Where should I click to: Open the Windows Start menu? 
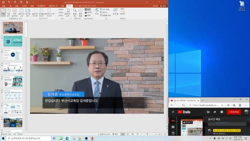click(3, 138)
